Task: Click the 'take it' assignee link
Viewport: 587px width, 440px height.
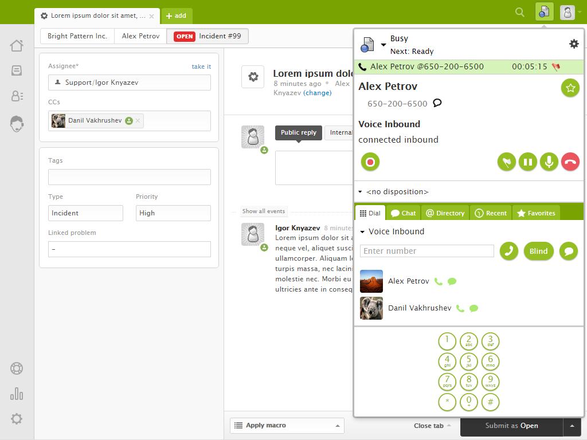Action: (201, 66)
